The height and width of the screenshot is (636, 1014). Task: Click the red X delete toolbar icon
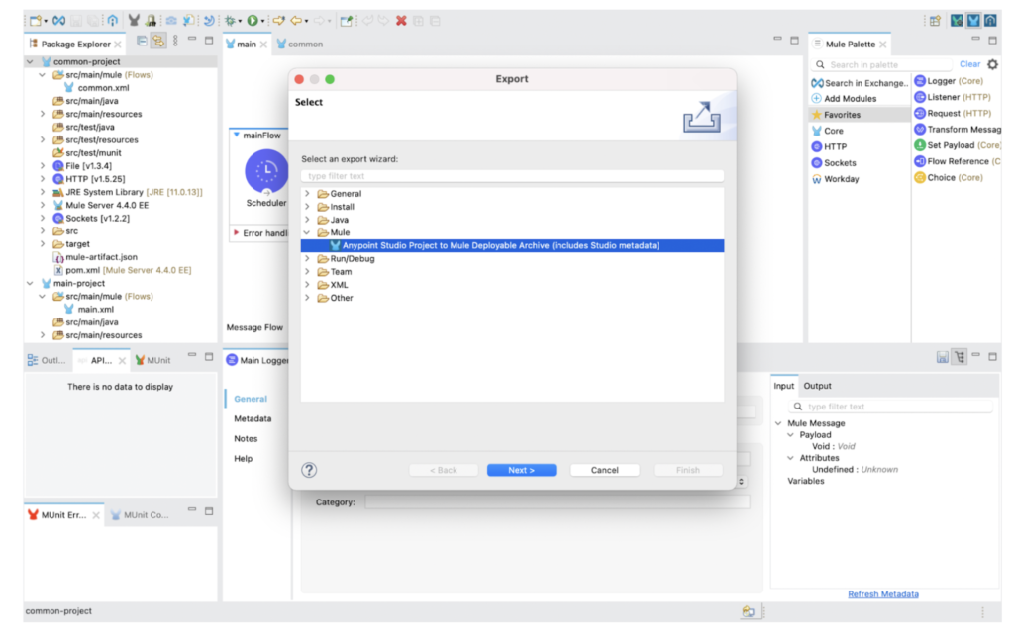(x=400, y=20)
